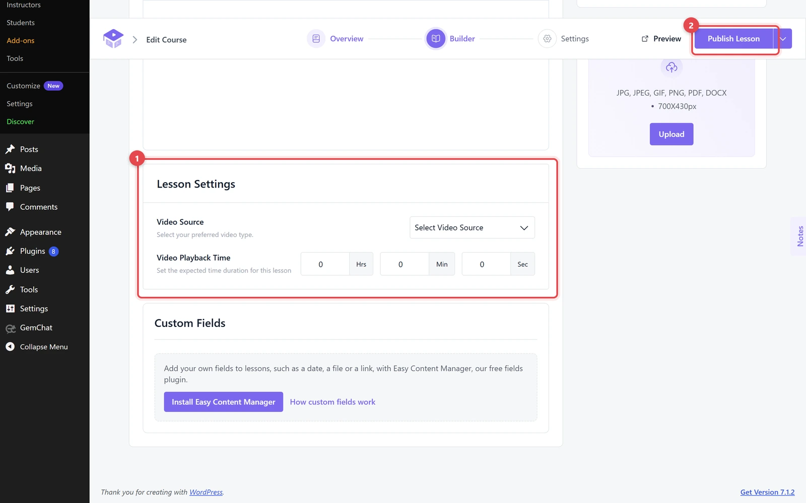Open the Instructors menu item

tap(24, 5)
